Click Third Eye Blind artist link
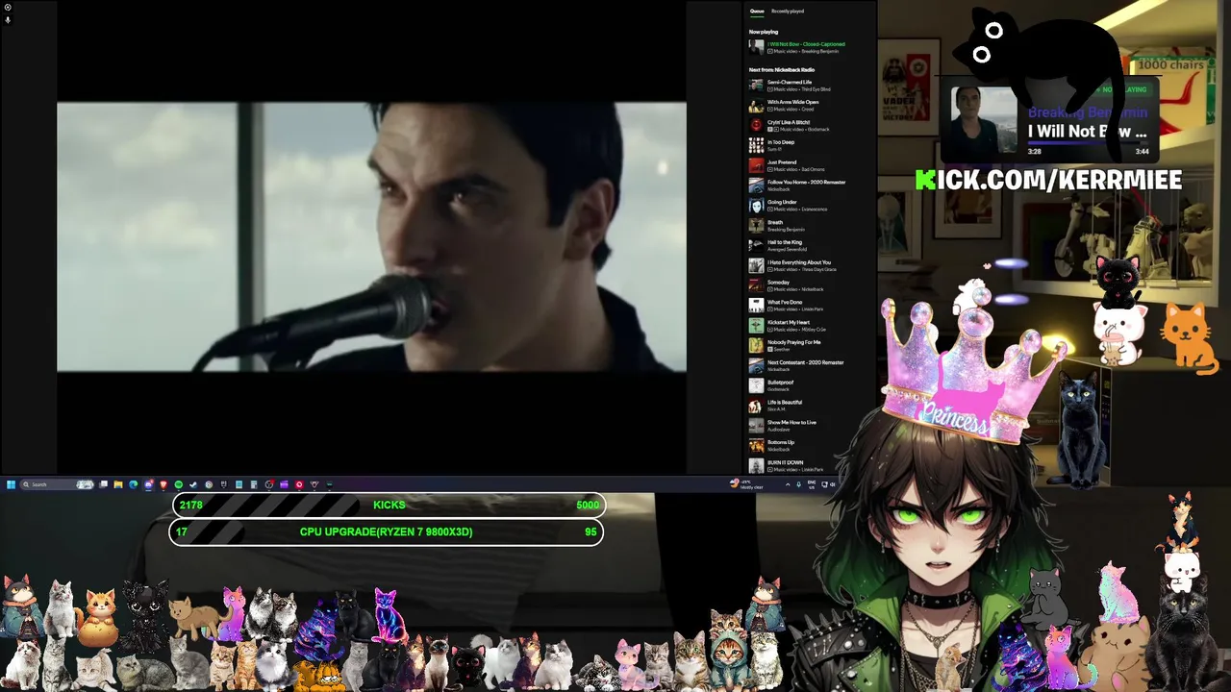Image resolution: width=1231 pixels, height=692 pixels. [x=817, y=89]
